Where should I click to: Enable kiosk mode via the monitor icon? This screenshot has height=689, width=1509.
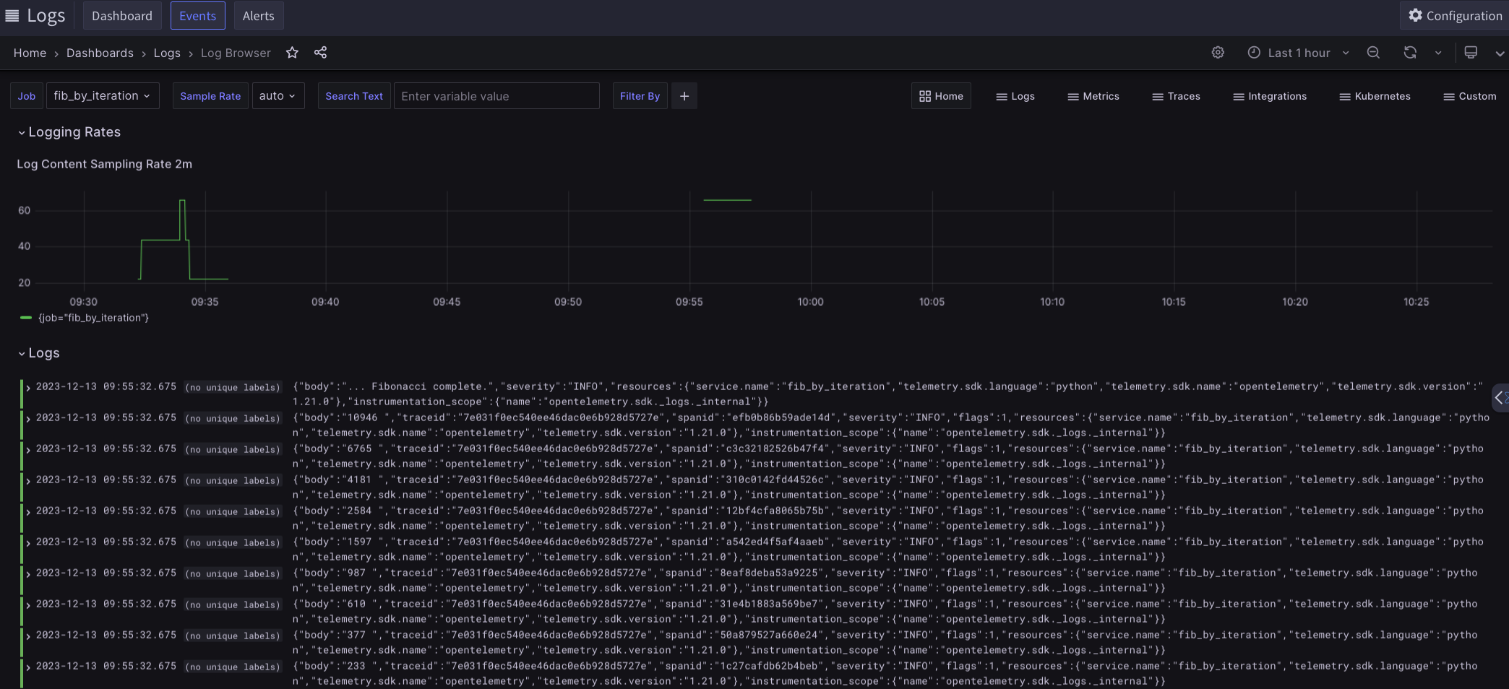[1471, 52]
